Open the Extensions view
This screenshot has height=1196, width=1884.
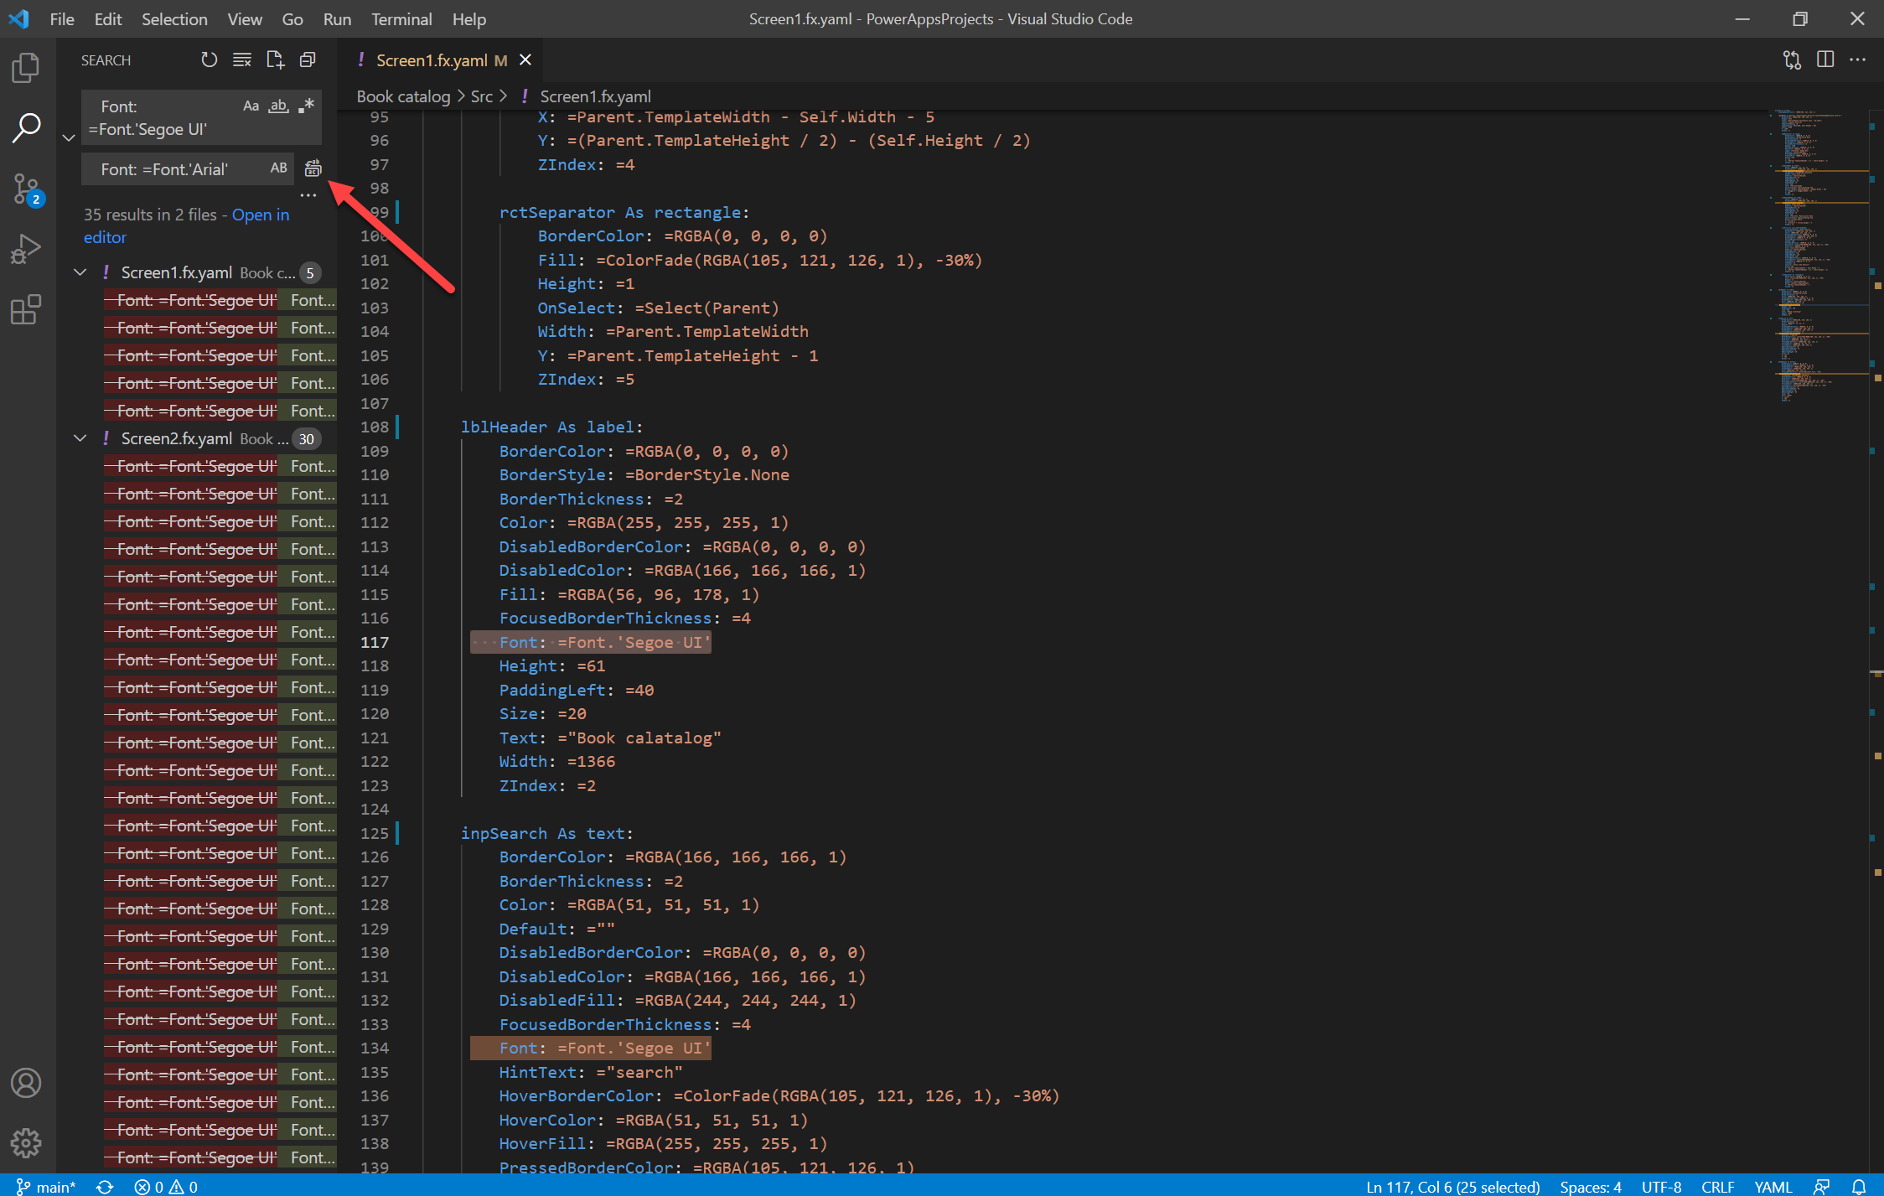[x=26, y=309]
